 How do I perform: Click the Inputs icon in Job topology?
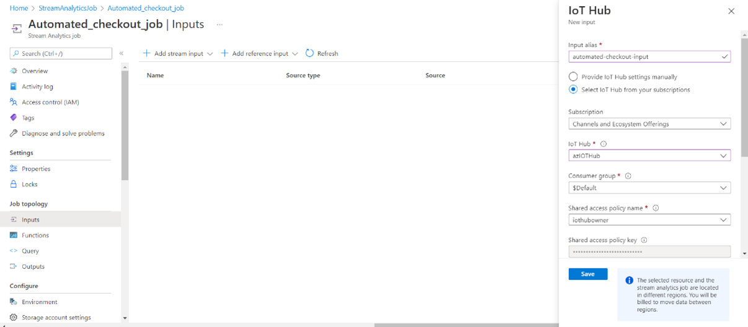click(x=14, y=219)
